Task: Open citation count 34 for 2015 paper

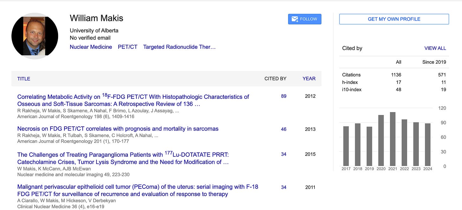Action: [284, 154]
